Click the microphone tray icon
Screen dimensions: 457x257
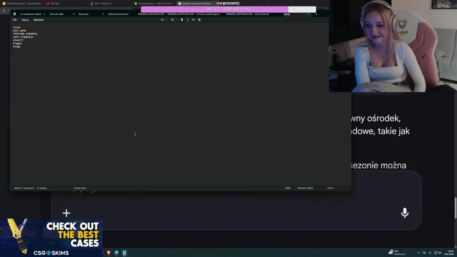430,253
